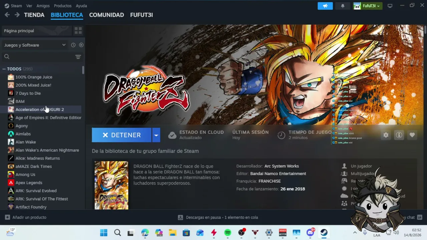Collapse the TODOS game category

tap(4, 69)
